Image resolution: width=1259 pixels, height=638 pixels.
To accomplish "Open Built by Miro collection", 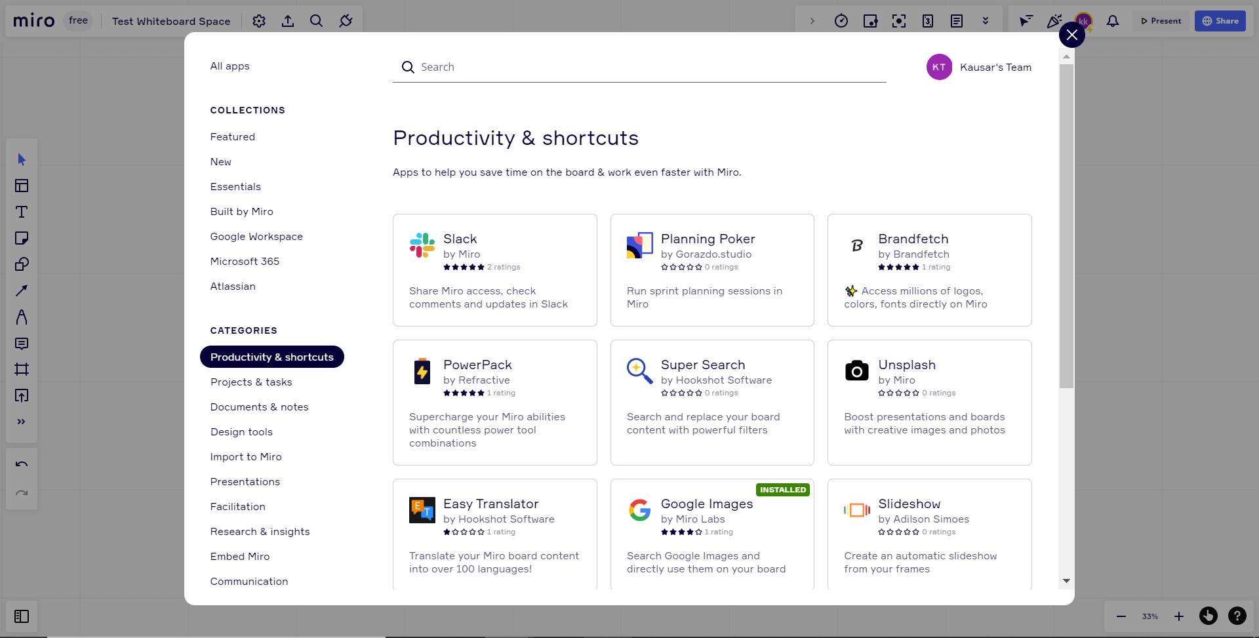I will (242, 212).
